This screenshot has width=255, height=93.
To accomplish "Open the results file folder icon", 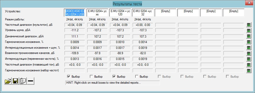I will pyautogui.click(x=8, y=81).
